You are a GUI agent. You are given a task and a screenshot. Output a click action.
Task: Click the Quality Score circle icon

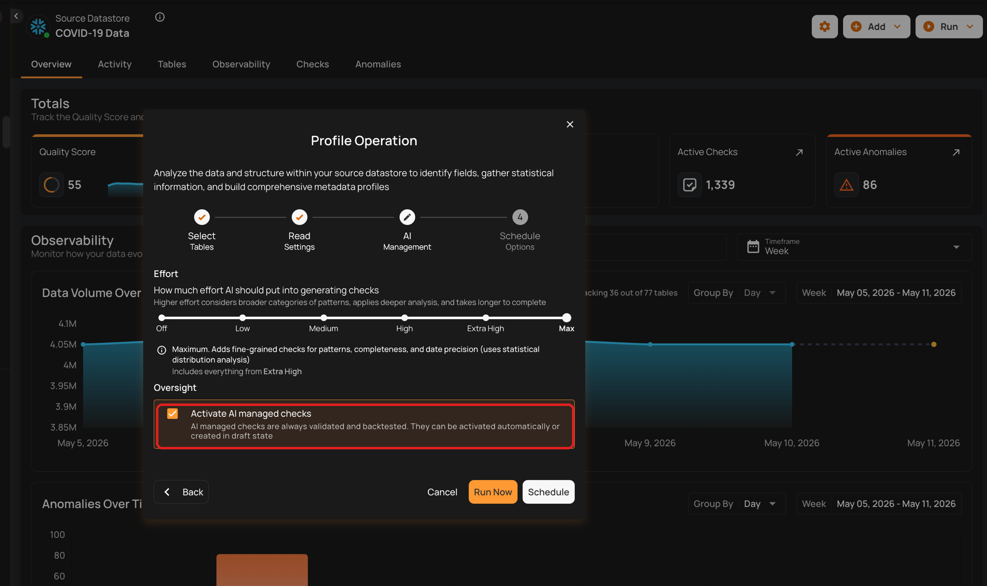[x=51, y=185]
